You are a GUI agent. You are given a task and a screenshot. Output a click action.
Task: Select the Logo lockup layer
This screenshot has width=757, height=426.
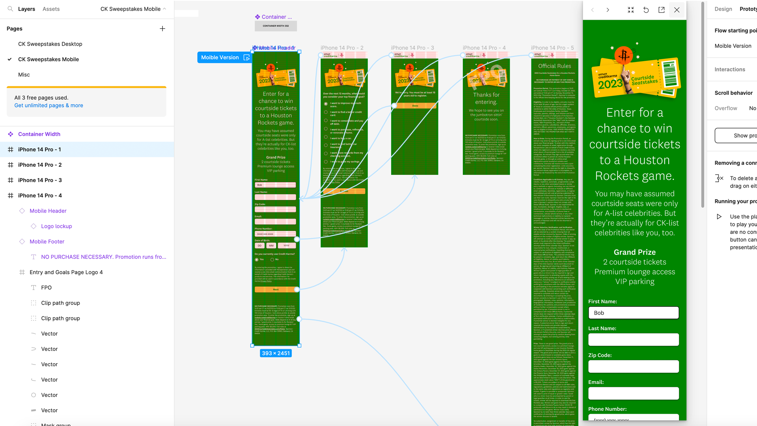(56, 226)
